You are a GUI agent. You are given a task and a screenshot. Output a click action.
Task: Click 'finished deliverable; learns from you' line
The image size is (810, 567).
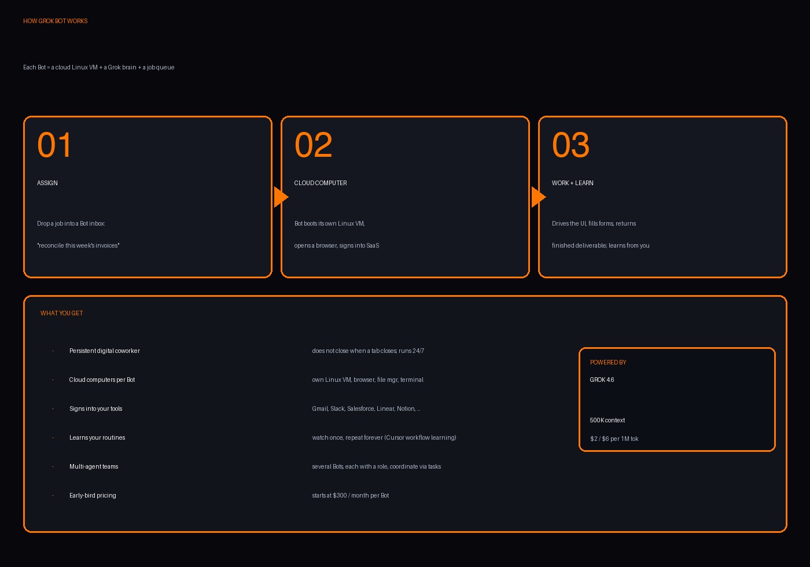601,245
